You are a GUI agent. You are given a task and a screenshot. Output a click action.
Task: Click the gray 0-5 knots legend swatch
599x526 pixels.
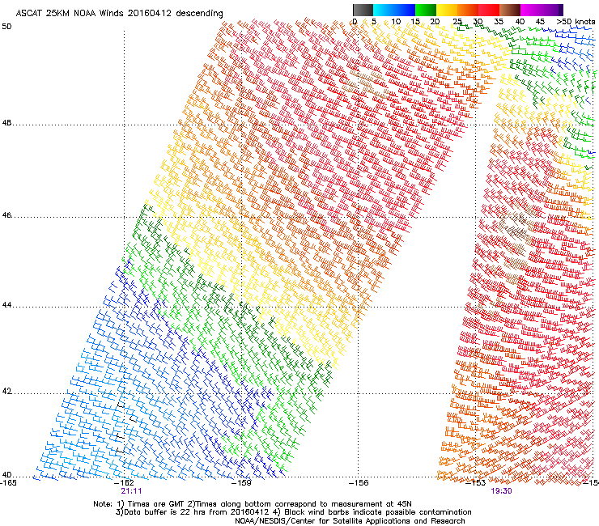[363, 10]
